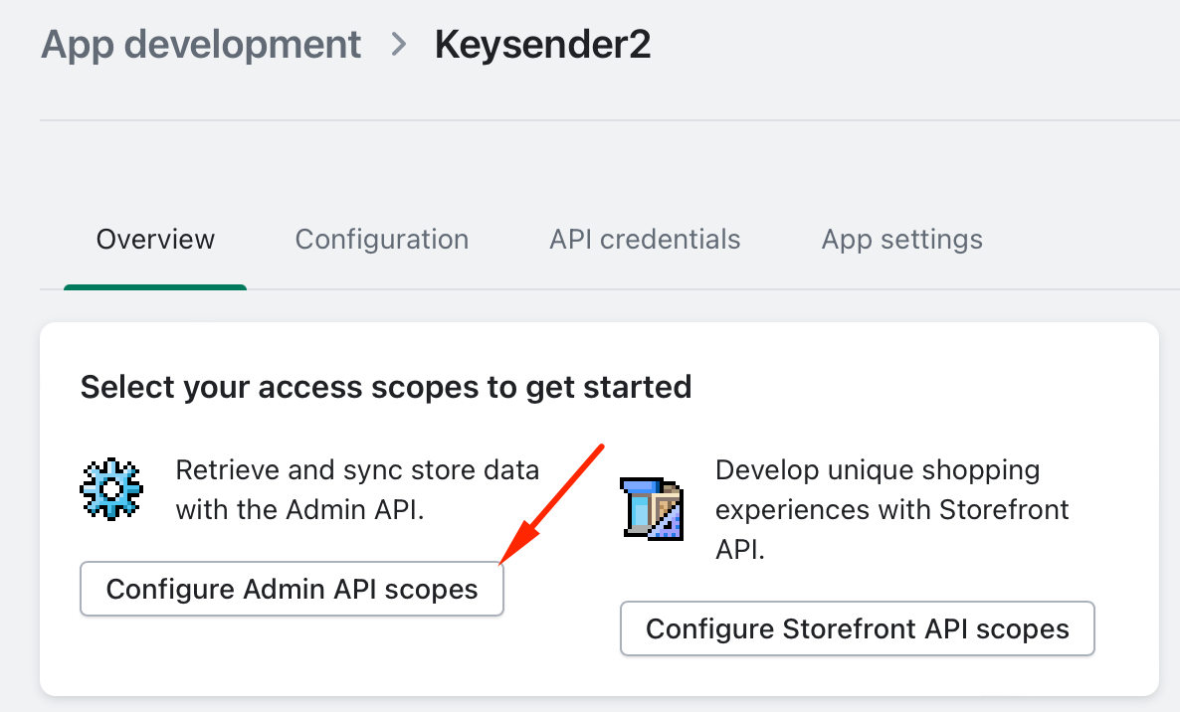Click Configure Storefront API scopes button
Screen dimensions: 1180x712
(x=858, y=628)
